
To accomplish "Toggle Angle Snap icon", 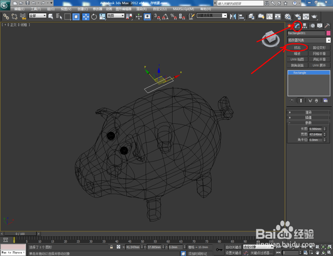I will pyautogui.click(x=166, y=16).
